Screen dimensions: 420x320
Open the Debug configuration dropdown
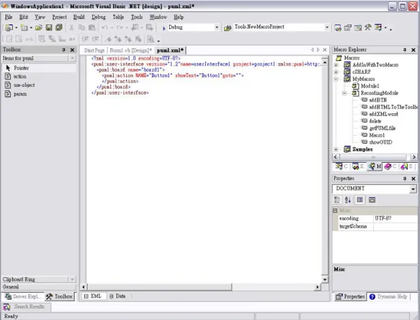(217, 27)
